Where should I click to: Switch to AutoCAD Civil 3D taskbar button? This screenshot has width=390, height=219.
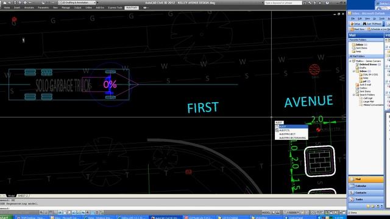(x=165, y=218)
